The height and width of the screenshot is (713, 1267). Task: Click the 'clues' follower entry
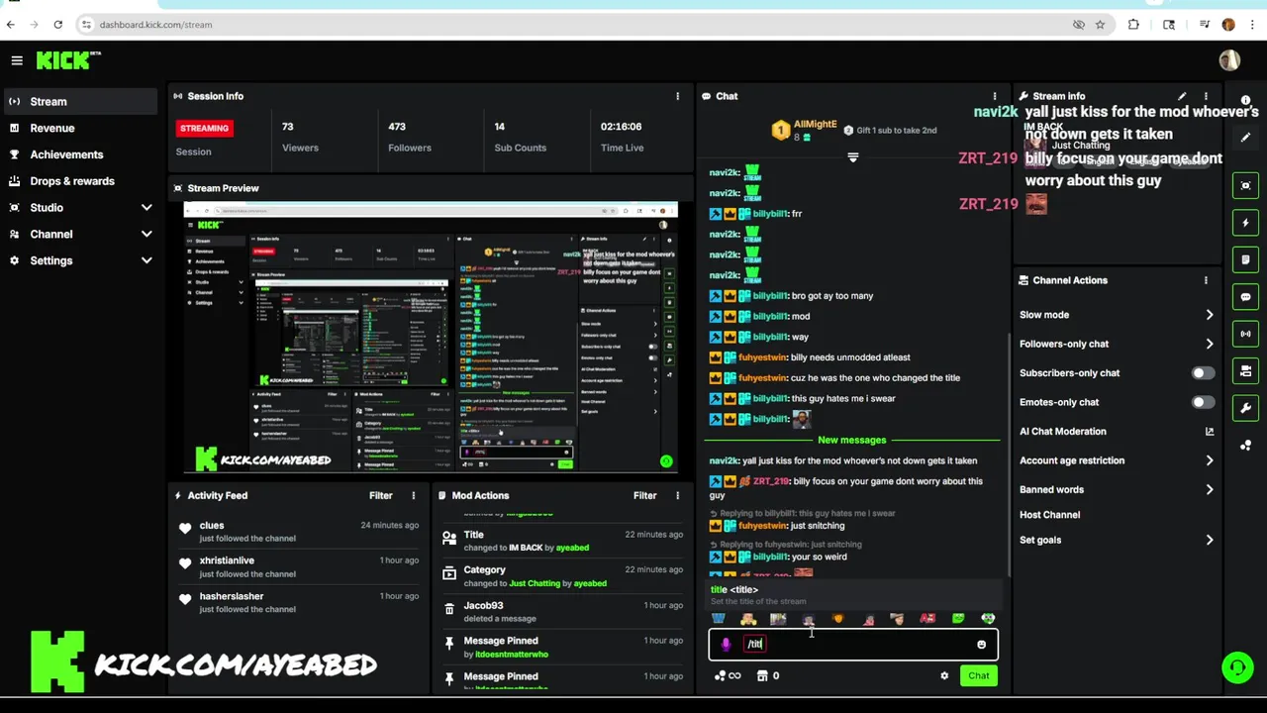click(x=298, y=532)
